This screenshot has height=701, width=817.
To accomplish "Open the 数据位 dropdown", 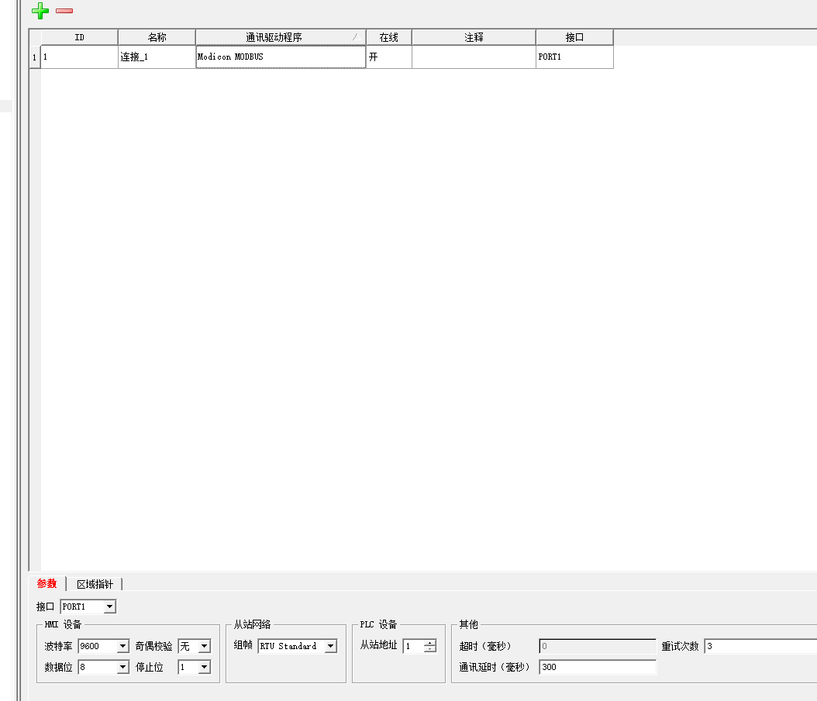I will point(122,667).
